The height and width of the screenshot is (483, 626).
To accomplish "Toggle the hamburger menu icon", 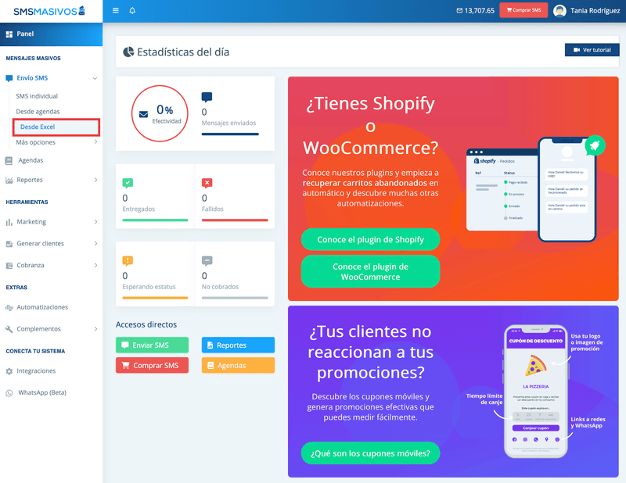I will tap(115, 10).
